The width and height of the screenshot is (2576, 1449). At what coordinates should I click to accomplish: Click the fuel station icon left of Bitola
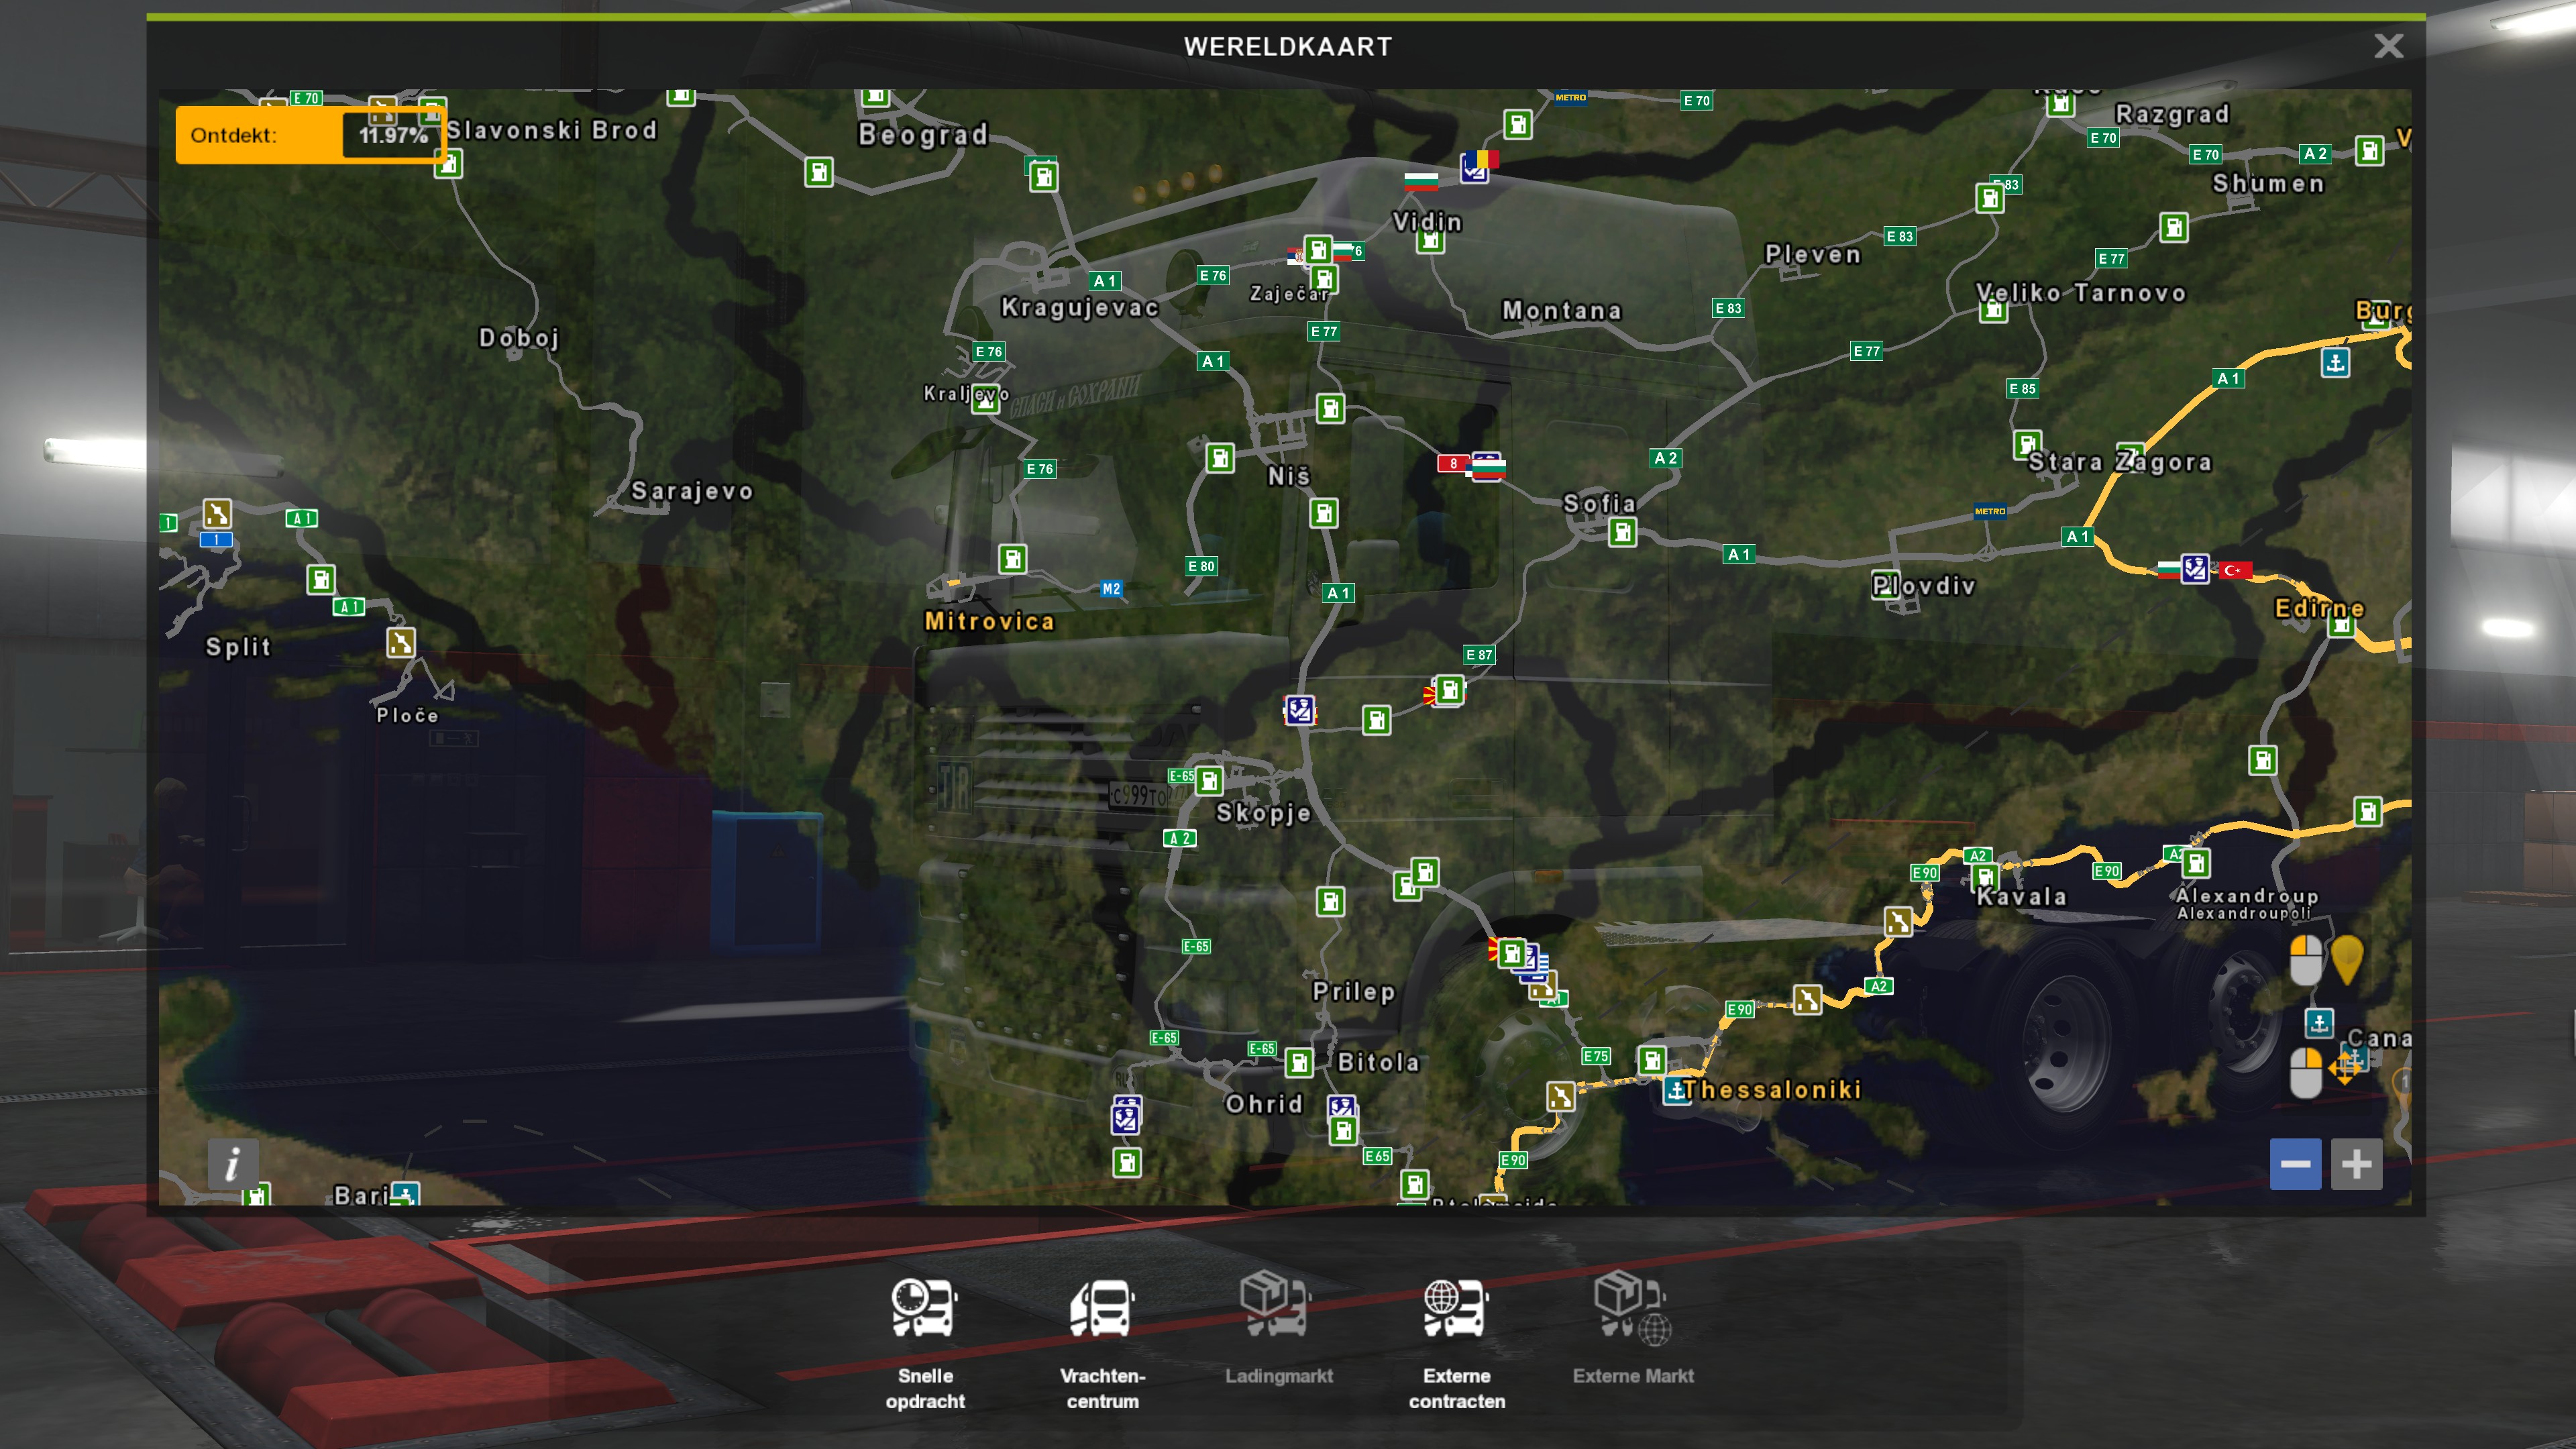1298,1063
